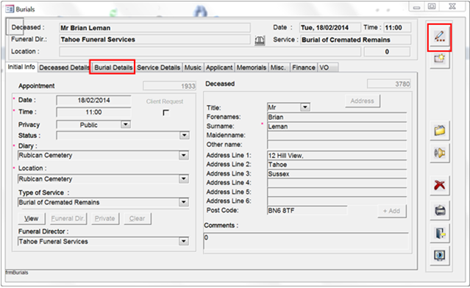Expand the Status dropdown
470x288 pixels.
coord(184,135)
